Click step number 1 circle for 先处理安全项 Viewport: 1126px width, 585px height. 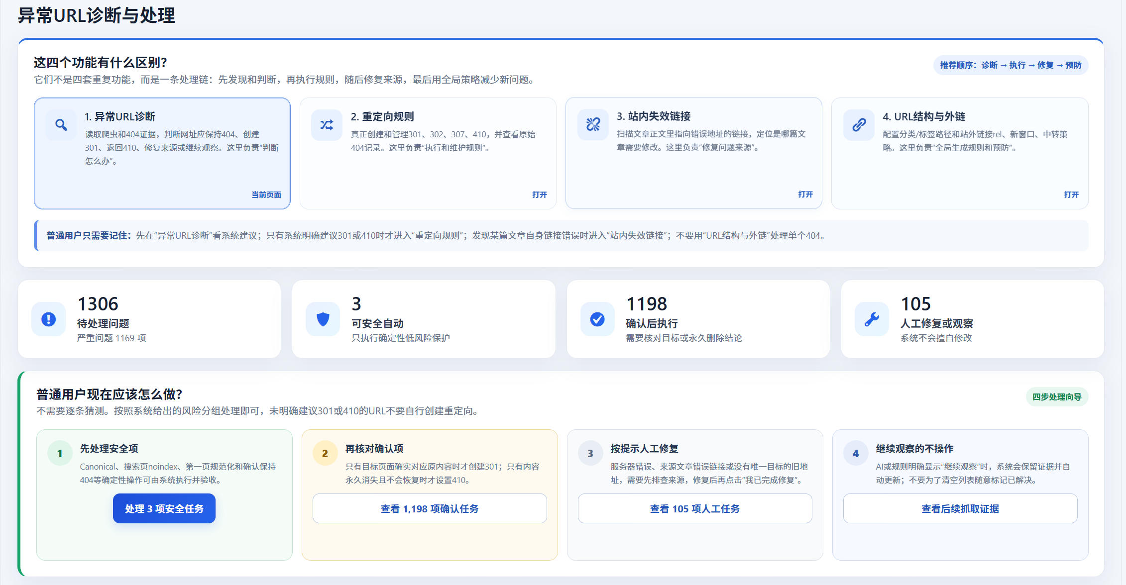[60, 453]
